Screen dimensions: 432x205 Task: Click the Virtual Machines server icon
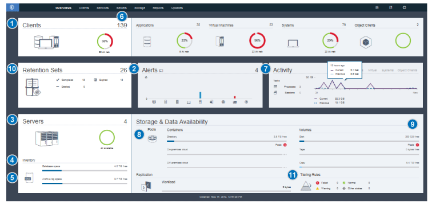pyautogui.click(x=220, y=41)
